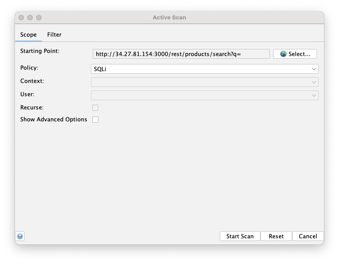Image resolution: width=339 pixels, height=263 pixels.
Task: Click the Active Scan window title
Action: click(169, 18)
